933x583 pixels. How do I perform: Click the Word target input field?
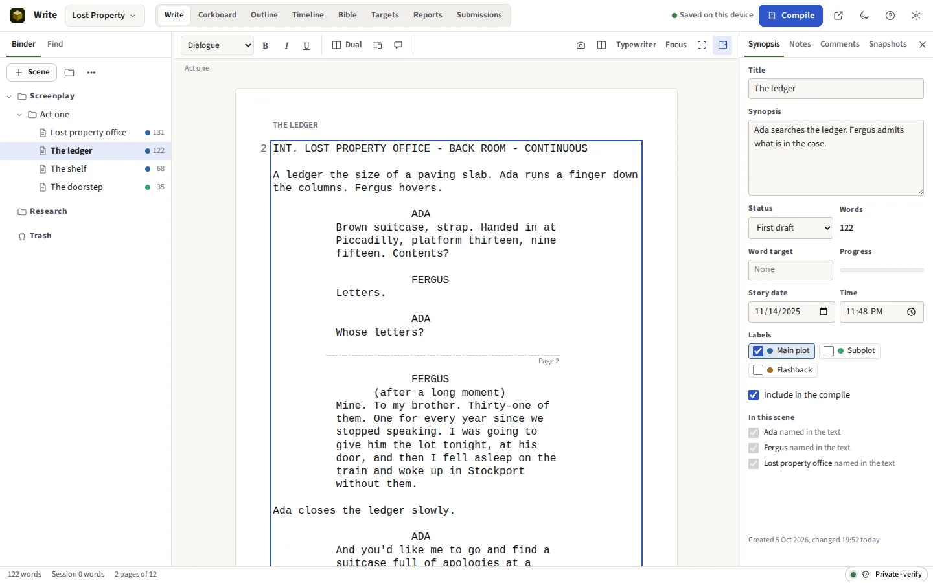click(790, 270)
